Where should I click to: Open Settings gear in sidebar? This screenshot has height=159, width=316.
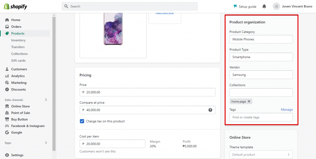point(7,155)
